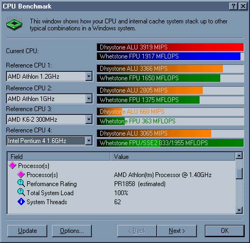Click the OK button
250x243 pixels.
pyautogui.click(x=225, y=231)
